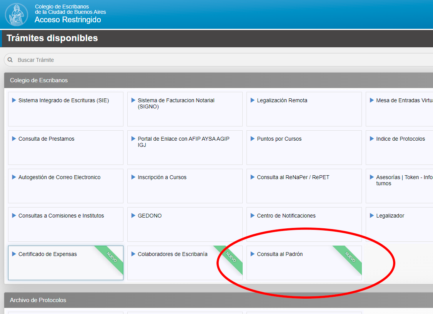
Task: Open Consulta de Prestamos
Action: click(66, 148)
